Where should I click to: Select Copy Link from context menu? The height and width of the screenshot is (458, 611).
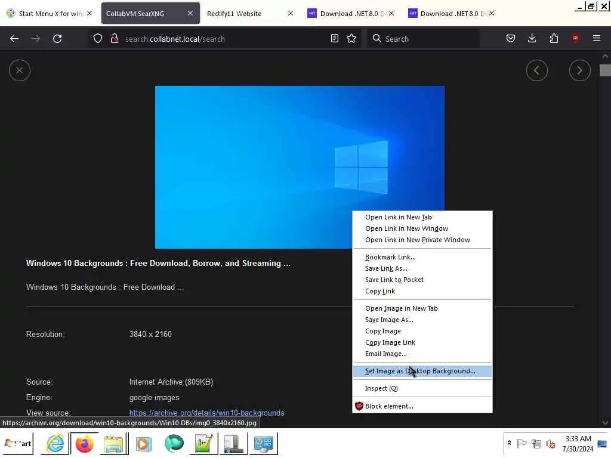422,291
